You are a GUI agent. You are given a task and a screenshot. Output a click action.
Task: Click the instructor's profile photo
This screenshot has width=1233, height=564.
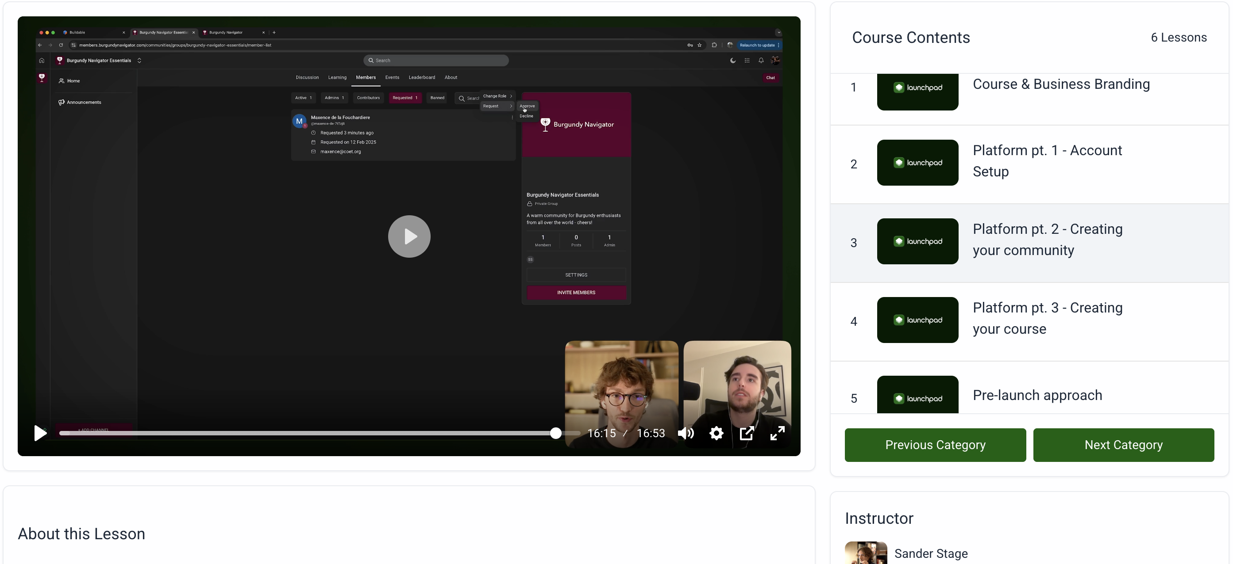coord(866,553)
